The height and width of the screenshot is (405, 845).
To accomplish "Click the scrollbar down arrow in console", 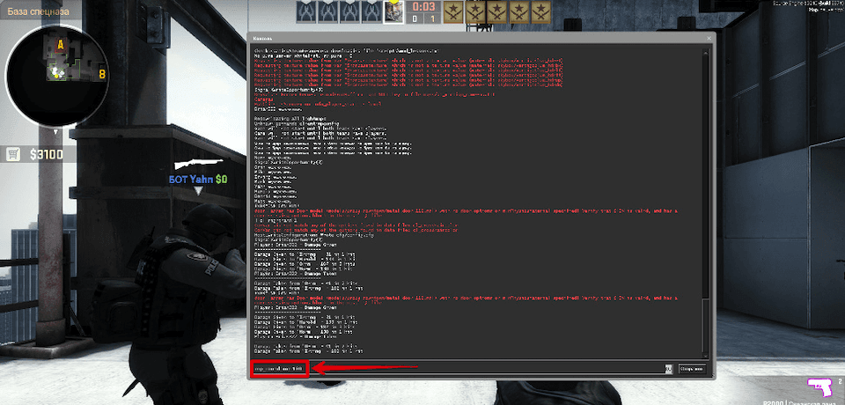I will pyautogui.click(x=707, y=354).
